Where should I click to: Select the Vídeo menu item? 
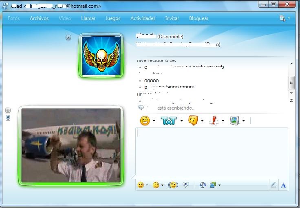coord(65,18)
